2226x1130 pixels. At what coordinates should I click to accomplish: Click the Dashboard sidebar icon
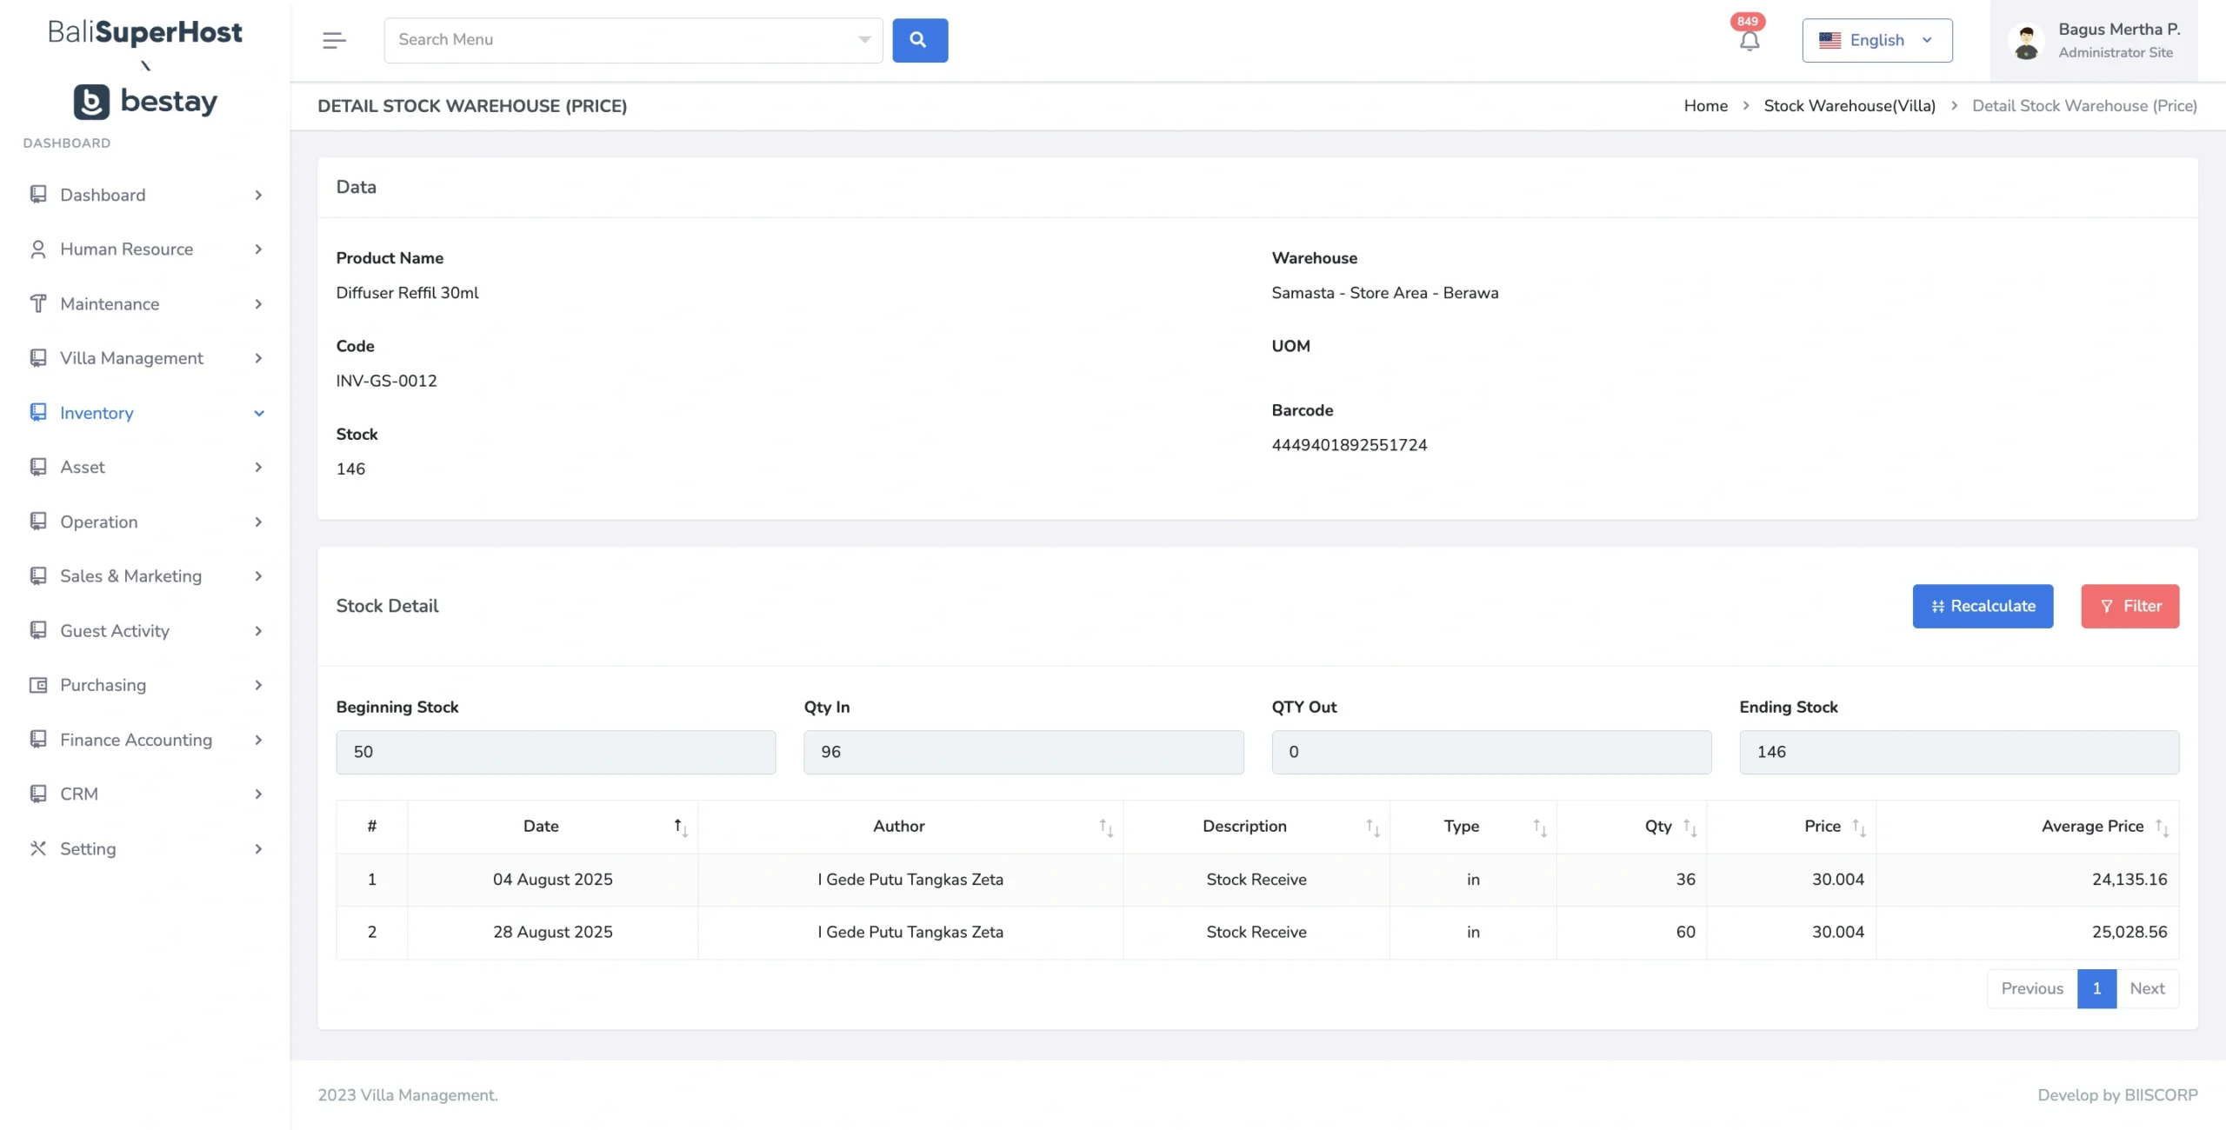click(x=38, y=195)
